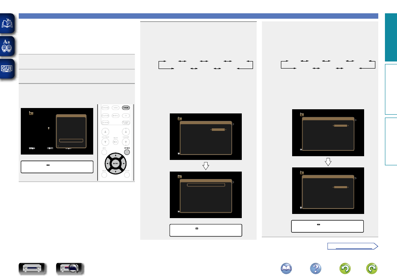Viewport: 397px width, 280px height.
Task: Go back with the green undo arrow
Action: (x=345, y=268)
